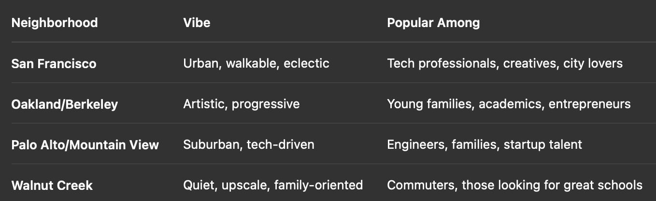Viewport: 656px width, 201px height.
Task: Click 'Tech professionals, creatives, city lovers' text
Action: point(505,63)
